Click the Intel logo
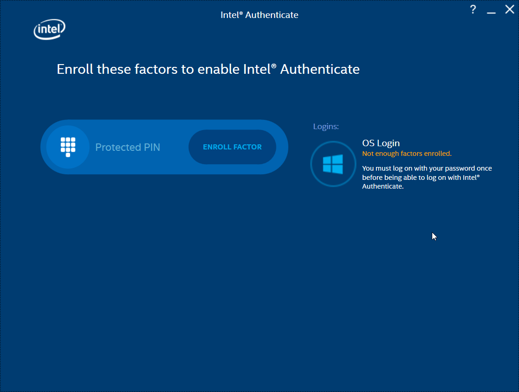The width and height of the screenshot is (519, 392). [49, 30]
